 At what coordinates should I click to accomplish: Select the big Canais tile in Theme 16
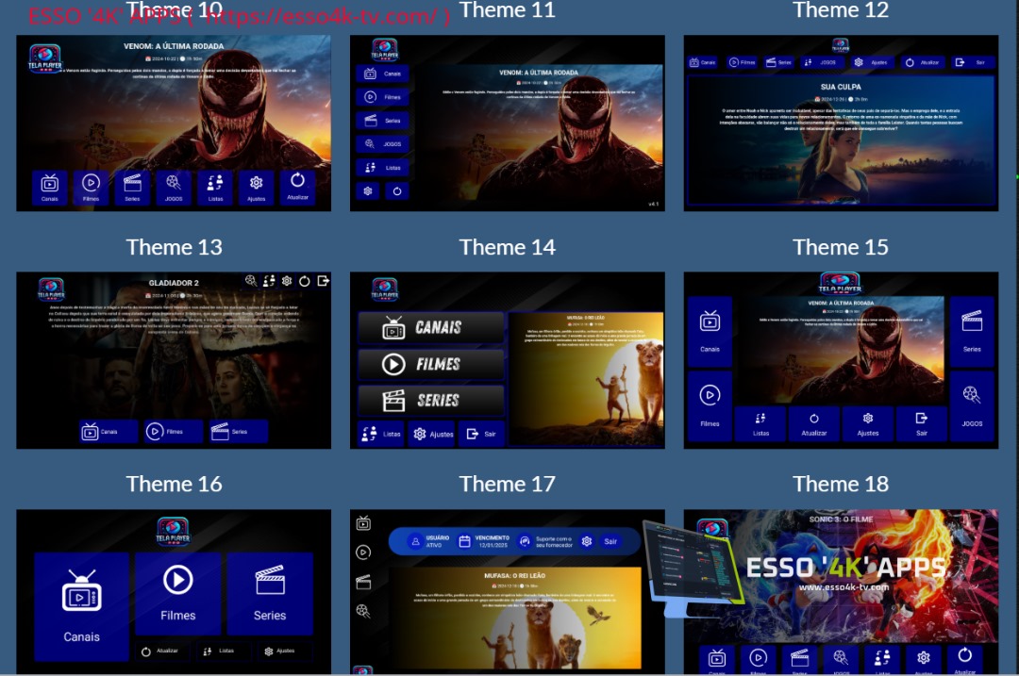tap(81, 606)
